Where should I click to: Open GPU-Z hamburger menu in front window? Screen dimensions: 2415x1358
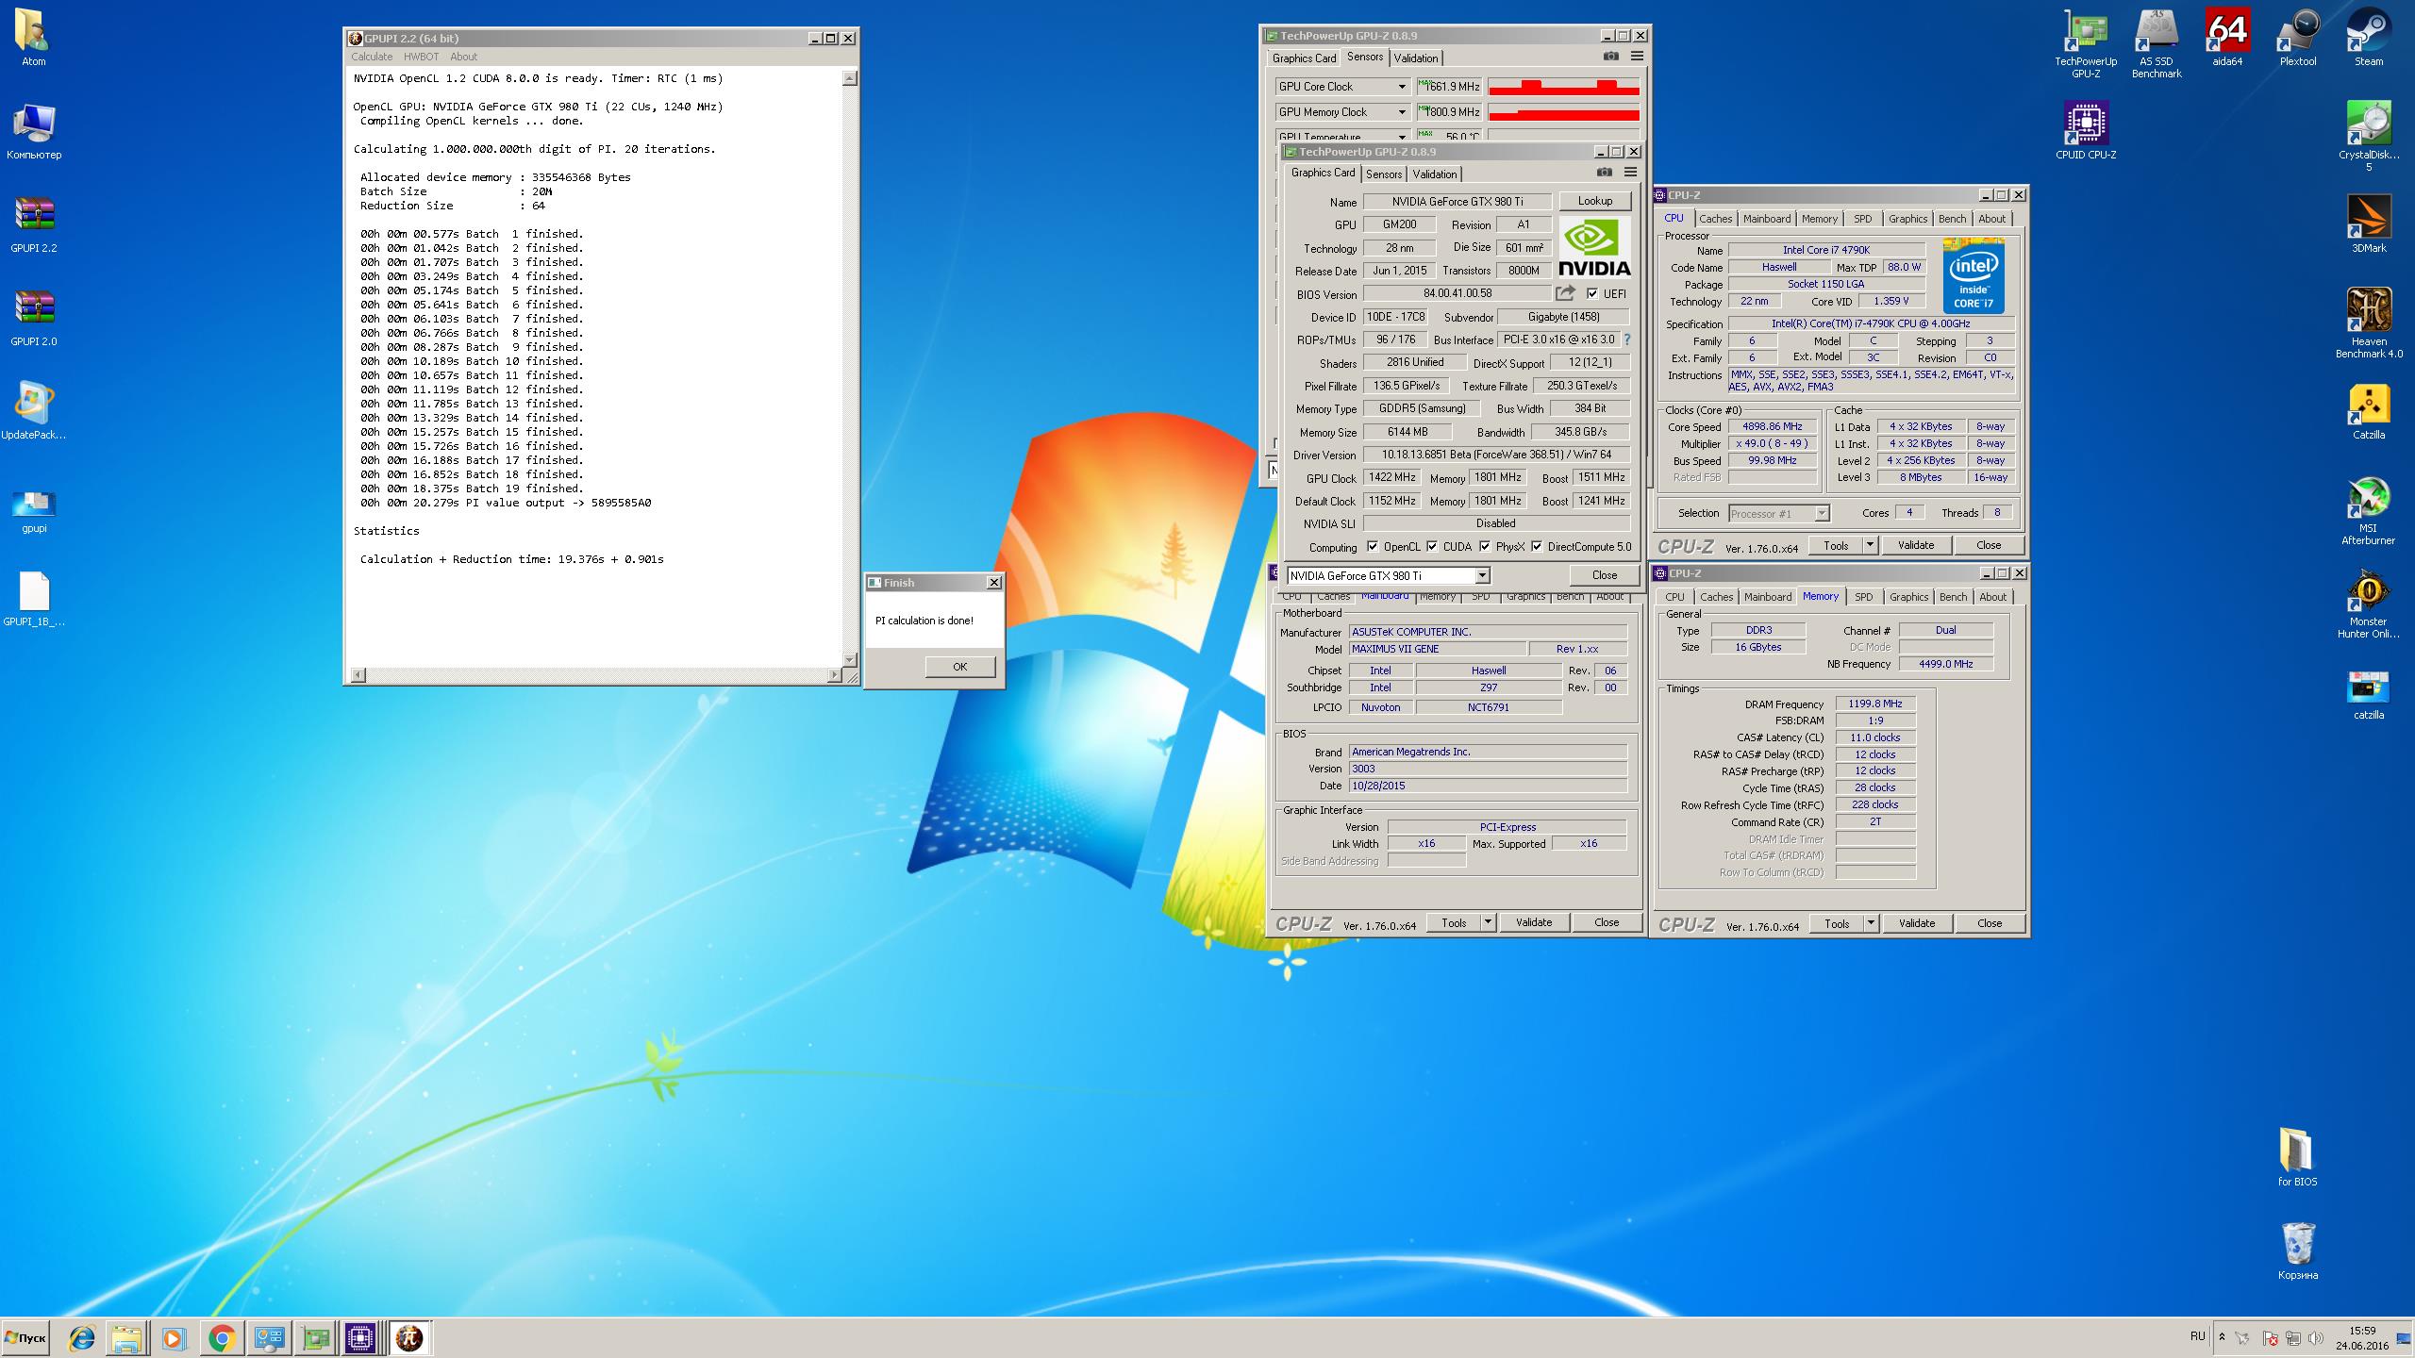click(1630, 173)
